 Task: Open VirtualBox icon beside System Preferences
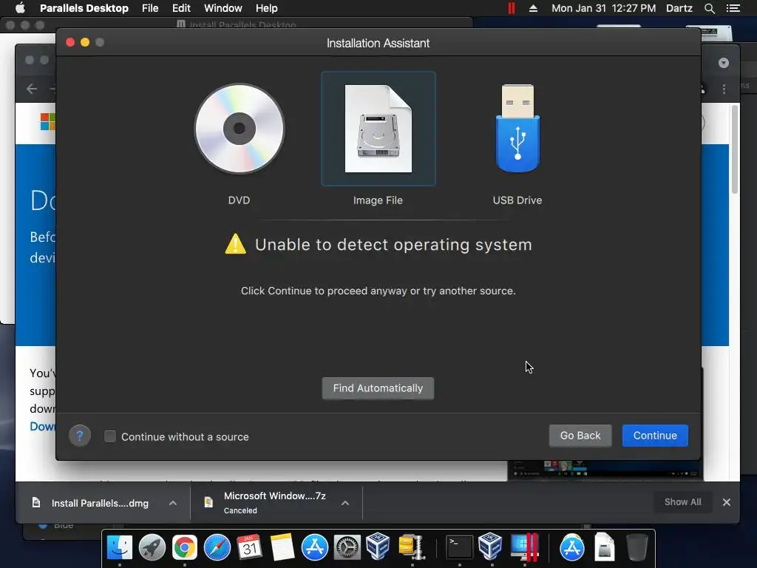click(x=378, y=547)
